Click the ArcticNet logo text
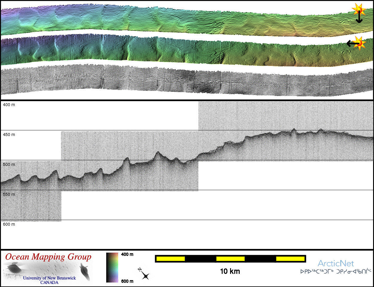374x287 pixels. [x=335, y=263]
